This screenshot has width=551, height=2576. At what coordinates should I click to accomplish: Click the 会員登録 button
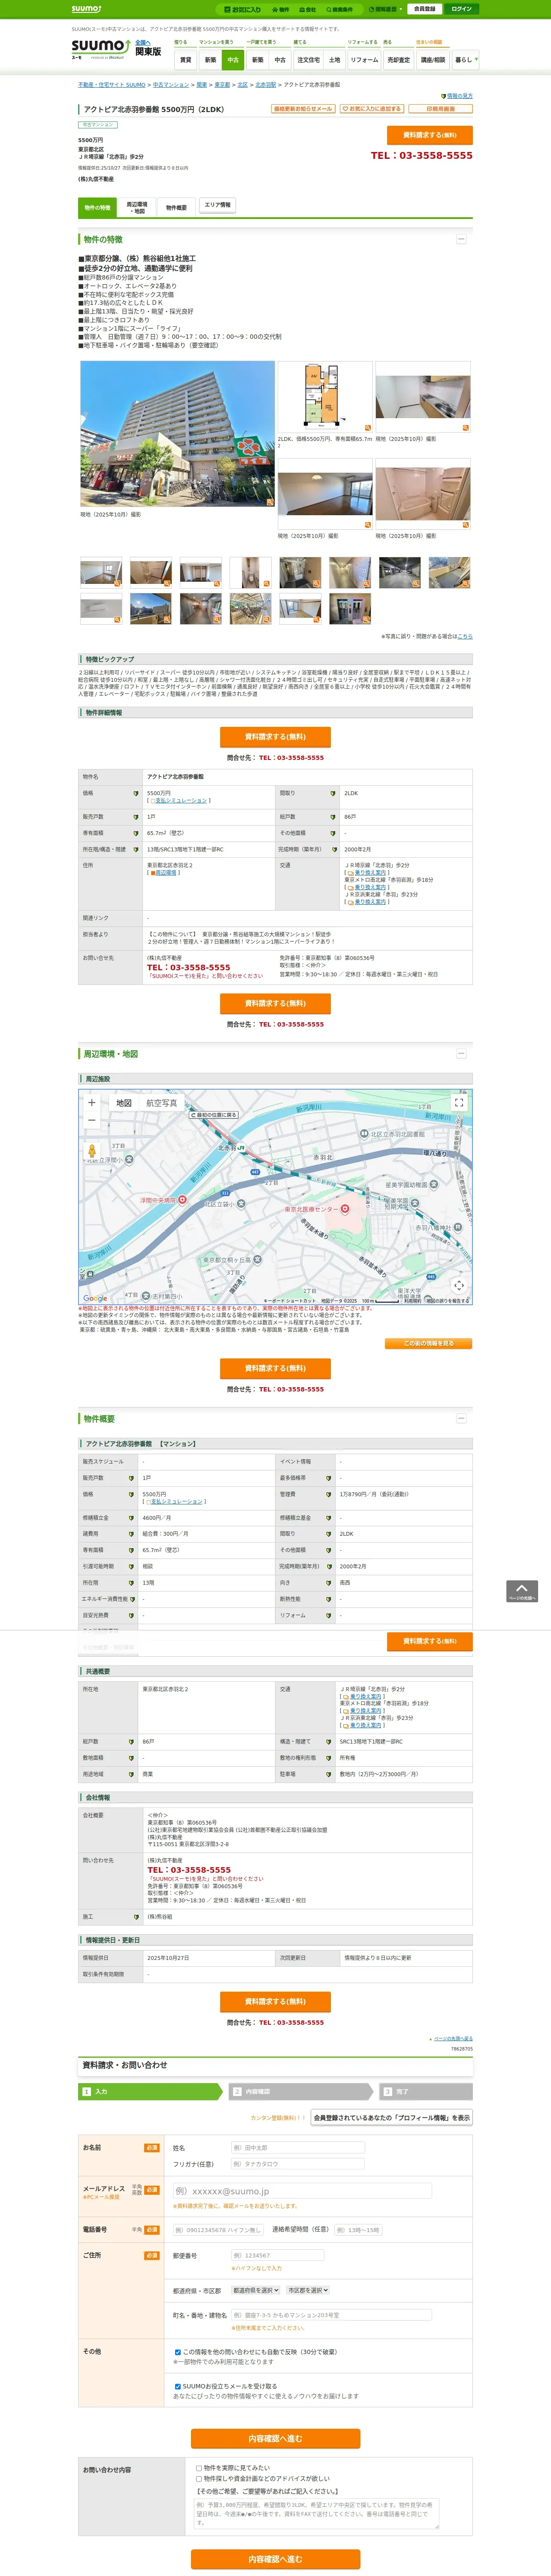pyautogui.click(x=424, y=9)
